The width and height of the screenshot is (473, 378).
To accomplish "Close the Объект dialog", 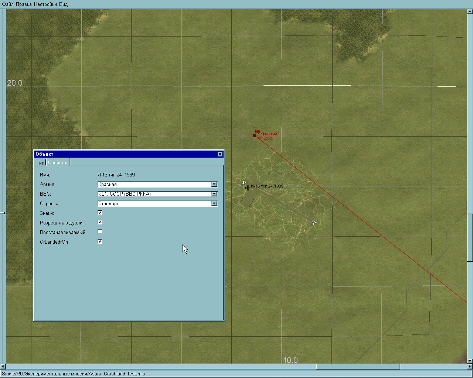I will [220, 154].
